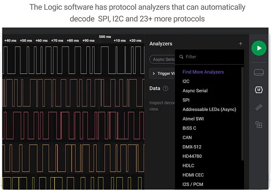This screenshot has height=192, width=272.
Task: Pick the DMX-512 analyzer
Action: (192, 147)
